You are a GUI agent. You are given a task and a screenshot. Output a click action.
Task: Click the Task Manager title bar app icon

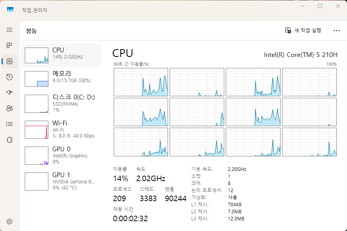10,10
